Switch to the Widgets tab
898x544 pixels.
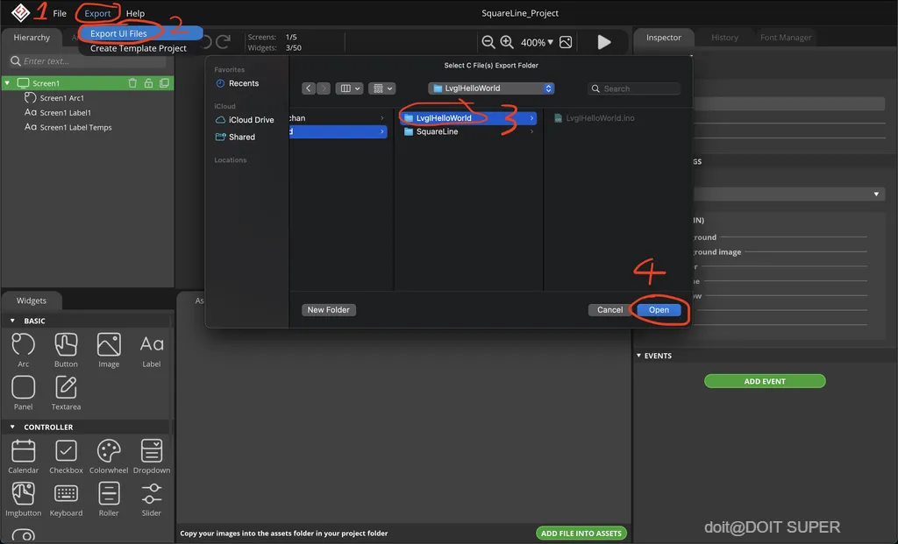click(x=32, y=300)
